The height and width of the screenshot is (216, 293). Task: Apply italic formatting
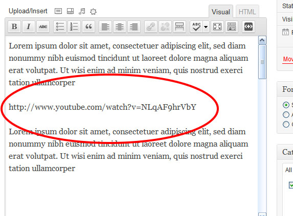point(29,27)
